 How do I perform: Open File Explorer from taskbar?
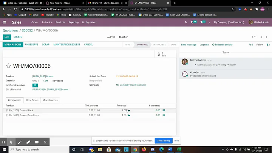click(100, 150)
